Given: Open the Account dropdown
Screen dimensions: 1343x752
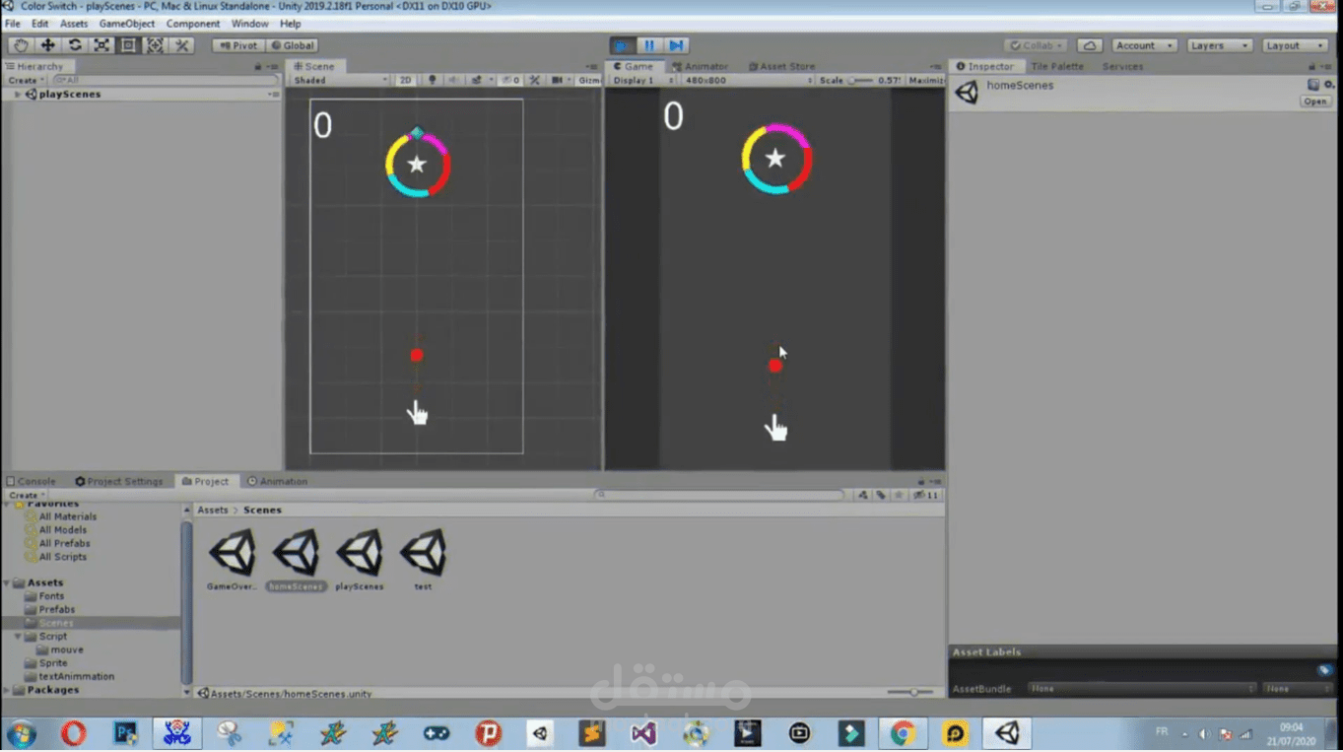Looking at the screenshot, I should (x=1144, y=45).
